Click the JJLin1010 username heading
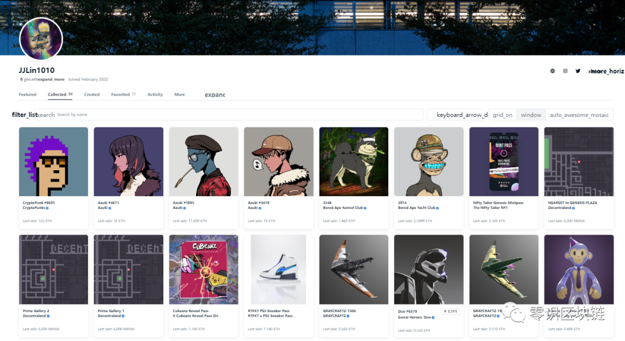The image size is (625, 341). click(x=36, y=70)
